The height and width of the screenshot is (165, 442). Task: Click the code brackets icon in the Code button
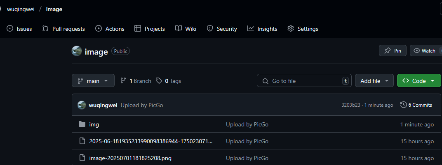(406, 80)
